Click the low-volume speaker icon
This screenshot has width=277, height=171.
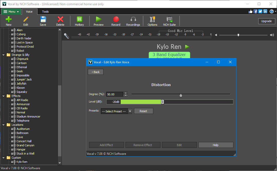click(216, 35)
